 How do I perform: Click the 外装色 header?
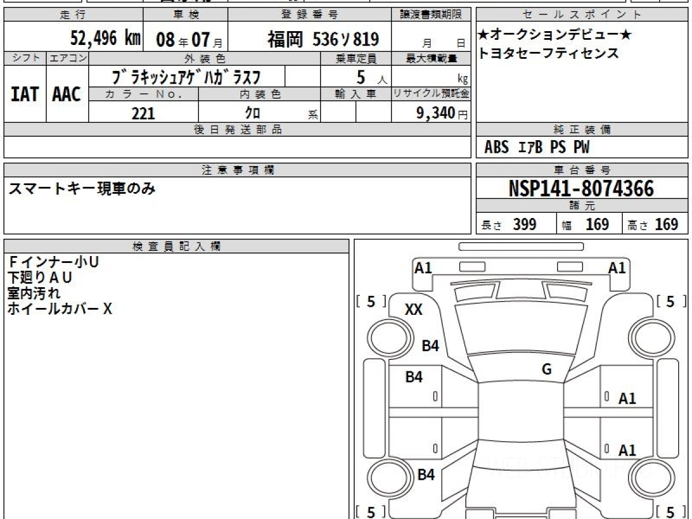[x=205, y=58]
